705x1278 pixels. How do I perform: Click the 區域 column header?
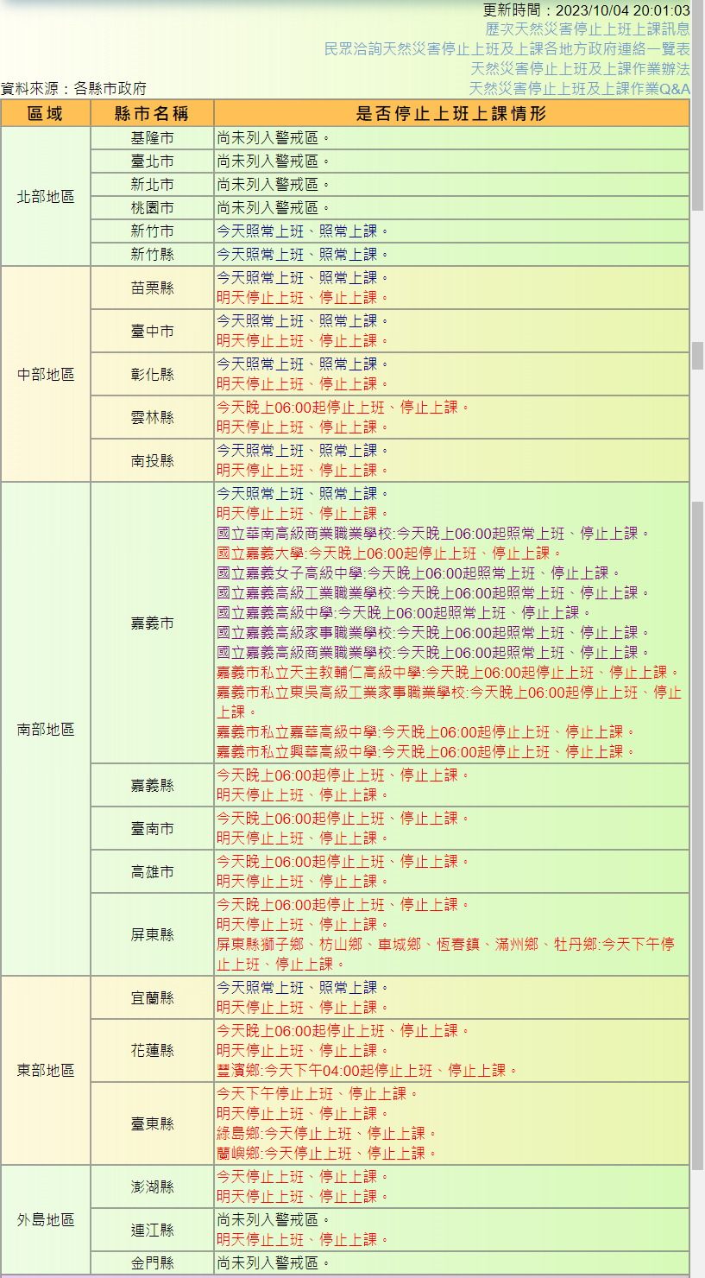click(46, 114)
